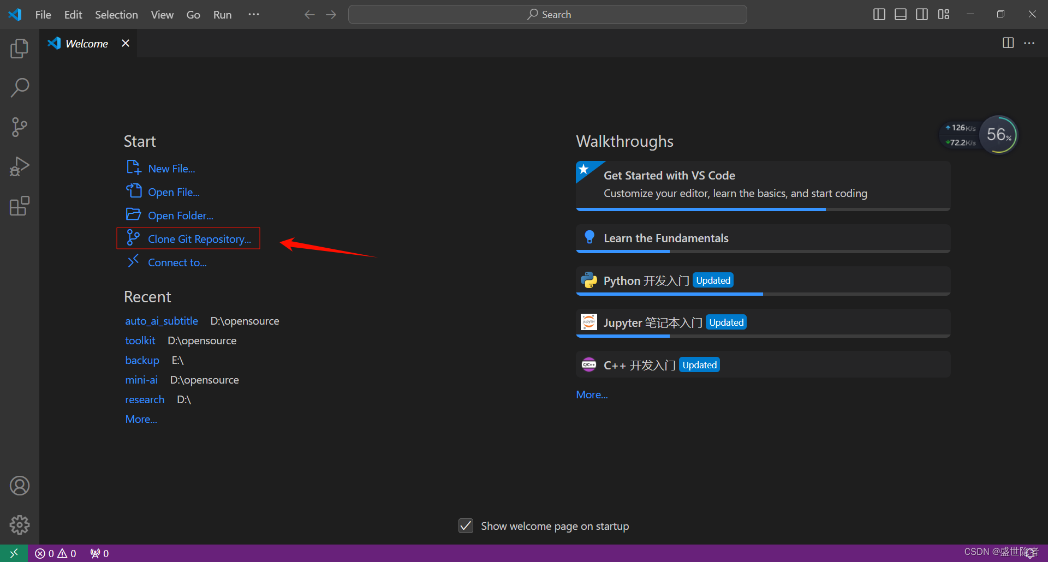Click the Connect to remote icon

click(133, 261)
